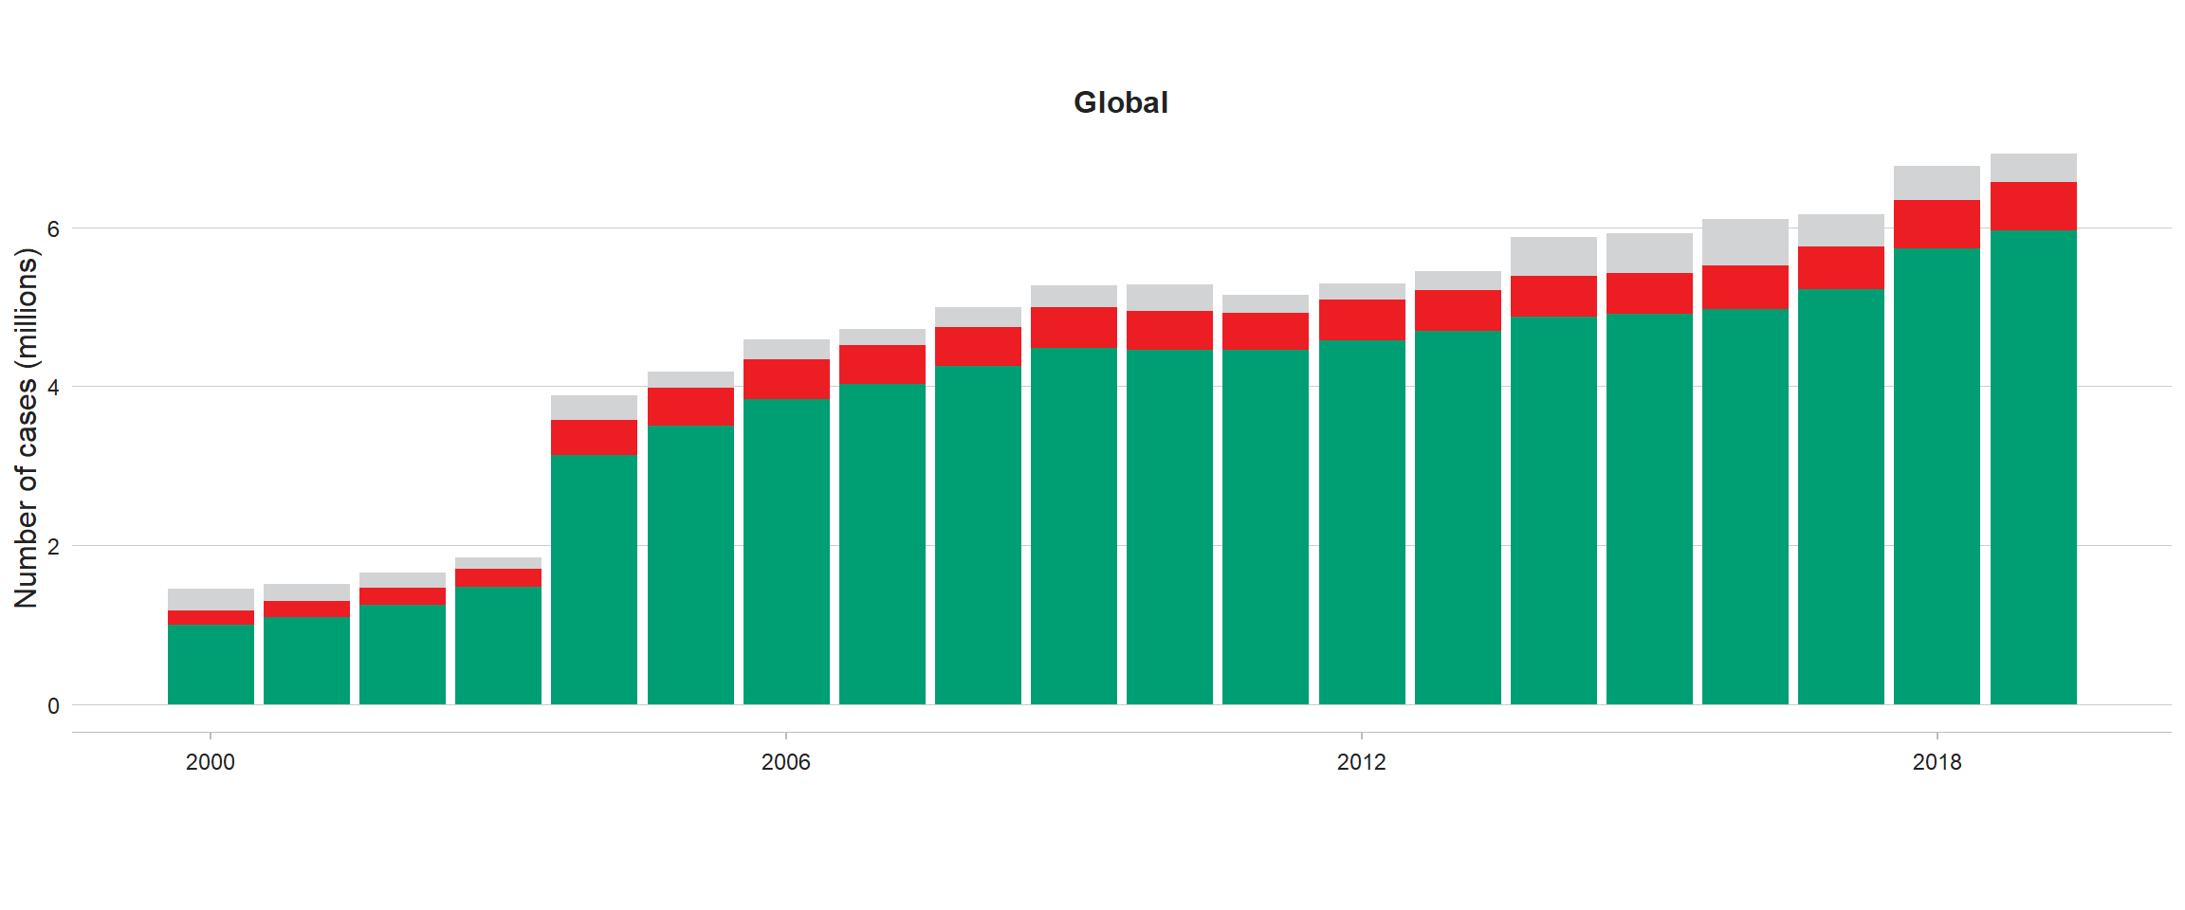Click the red segment of the 2018 bar
The image size is (2185, 910).
[1937, 224]
